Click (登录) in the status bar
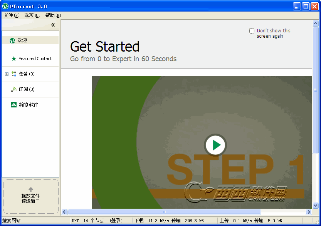The image size is (321, 226). click(x=116, y=221)
